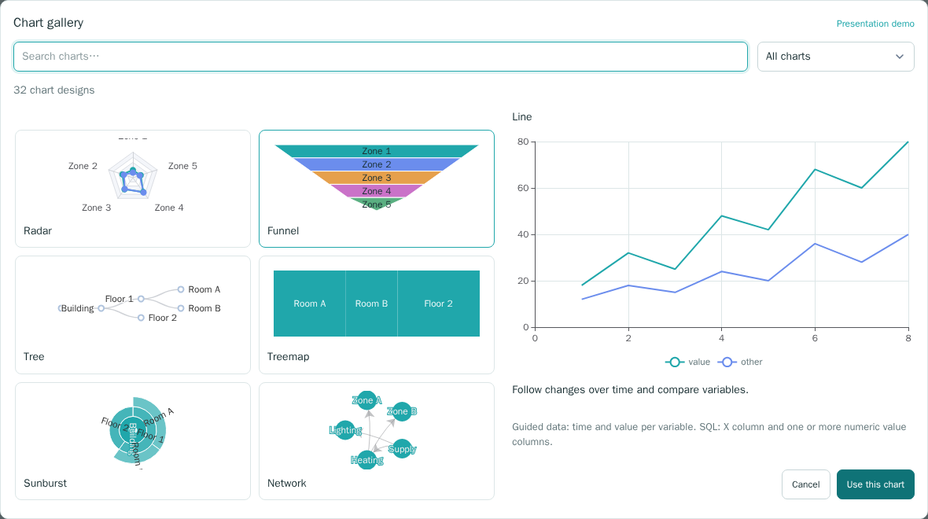The width and height of the screenshot is (928, 519).
Task: Open the Presentation demo link
Action: 875,24
